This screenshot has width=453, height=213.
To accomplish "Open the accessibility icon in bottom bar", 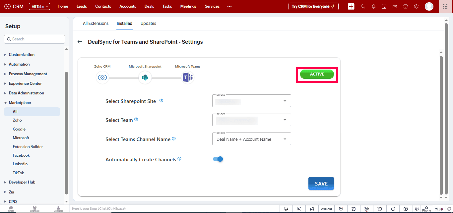I will tap(406, 209).
